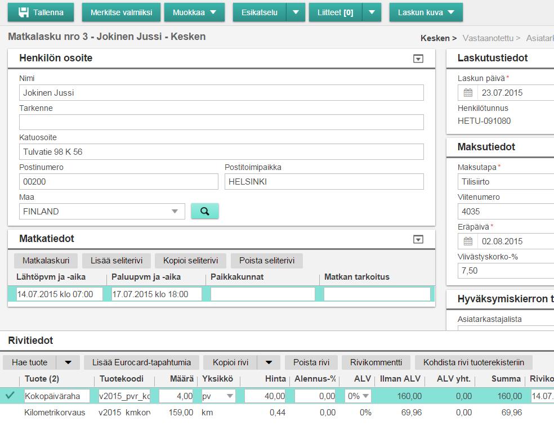Click the empty Paikkakunnat field
The image size is (554, 430).
[262, 294]
